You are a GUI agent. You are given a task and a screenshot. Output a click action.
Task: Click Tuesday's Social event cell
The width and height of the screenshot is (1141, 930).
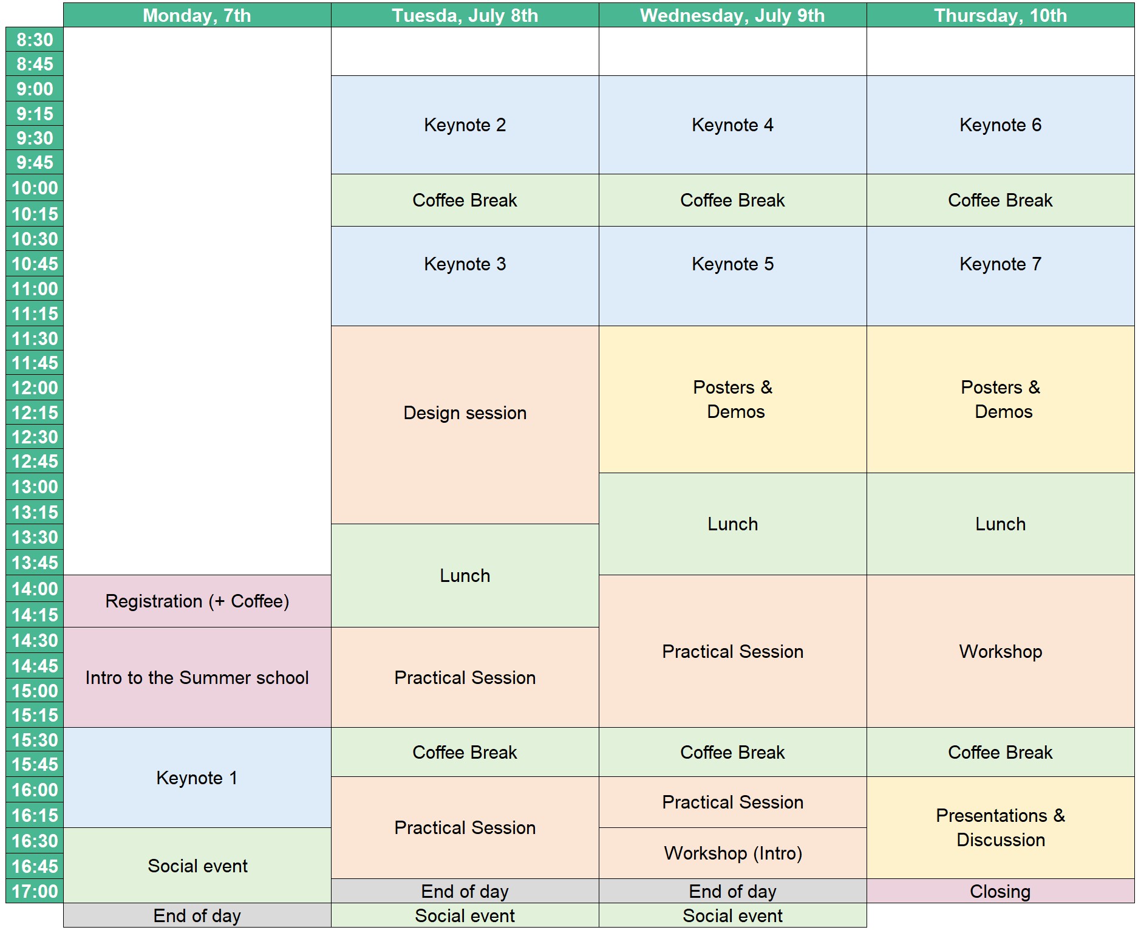pos(465,915)
